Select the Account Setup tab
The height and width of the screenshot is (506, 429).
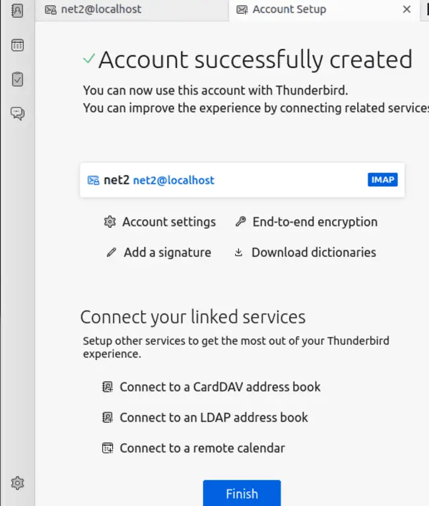click(324, 10)
